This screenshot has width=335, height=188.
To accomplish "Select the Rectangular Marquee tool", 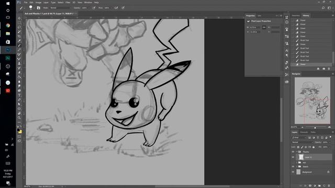I will pos(19,22).
